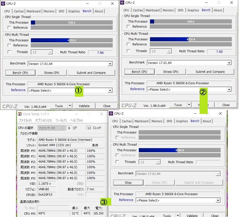Click the CPU-Z app icon in top-left window
Image resolution: width=242 pixels, height=217 pixels.
3,4
